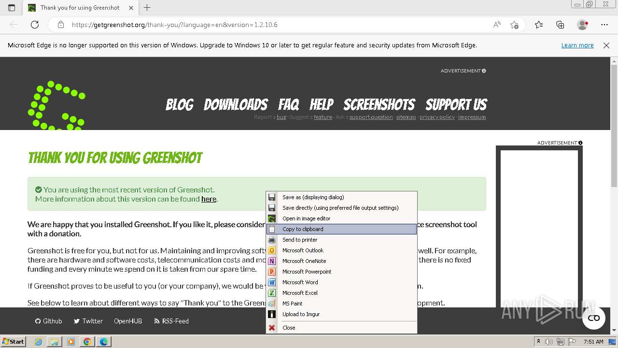The height and width of the screenshot is (348, 618).
Task: Open the DOWNLOADS navigation link
Action: pos(236,104)
